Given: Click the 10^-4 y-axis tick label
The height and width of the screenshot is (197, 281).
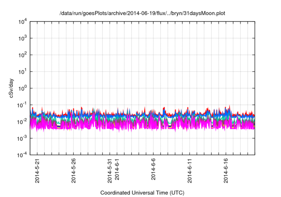Looking at the screenshot, I should 22,154.
